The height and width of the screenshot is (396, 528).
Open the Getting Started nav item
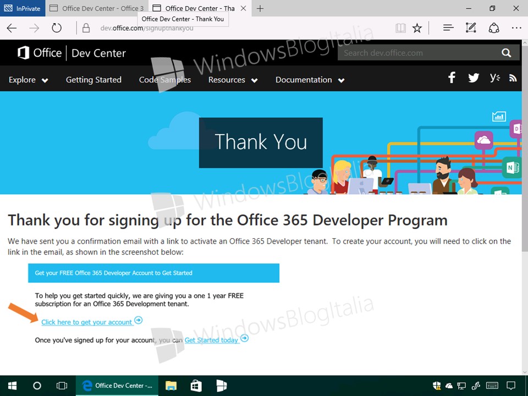[x=94, y=80]
